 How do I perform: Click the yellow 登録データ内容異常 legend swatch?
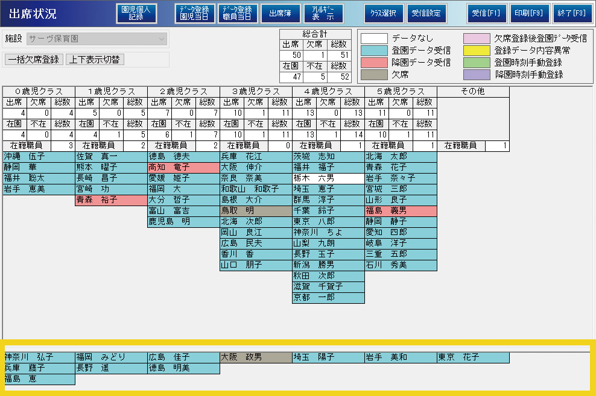click(x=477, y=51)
